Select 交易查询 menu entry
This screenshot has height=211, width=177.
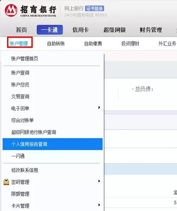click(x=20, y=97)
